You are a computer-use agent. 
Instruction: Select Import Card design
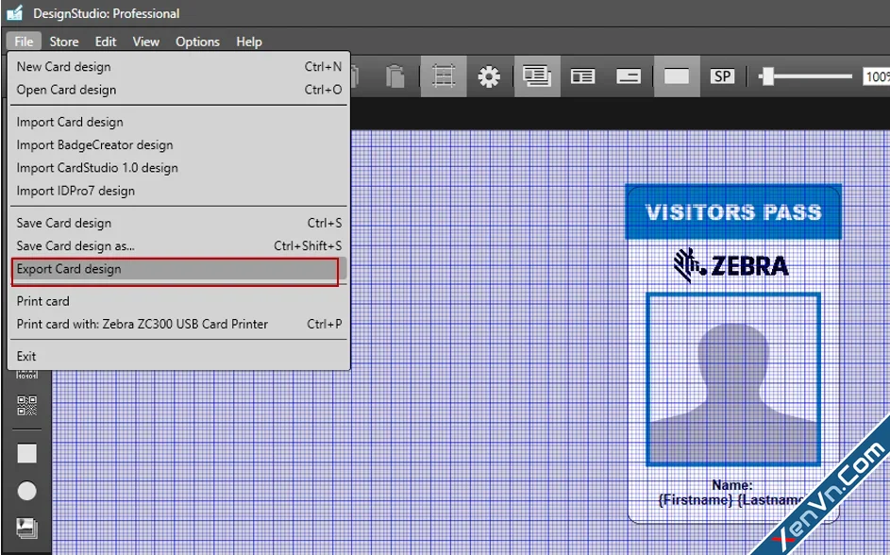[178, 122]
